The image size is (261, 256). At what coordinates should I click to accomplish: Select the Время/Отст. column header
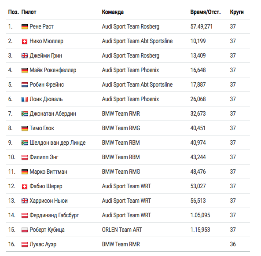tap(206, 12)
